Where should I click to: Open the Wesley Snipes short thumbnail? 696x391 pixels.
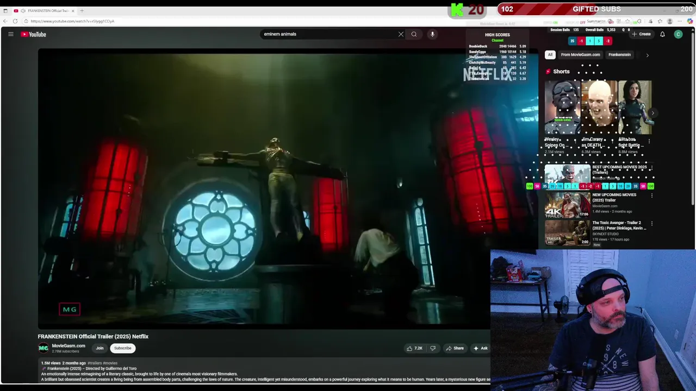pyautogui.click(x=562, y=108)
